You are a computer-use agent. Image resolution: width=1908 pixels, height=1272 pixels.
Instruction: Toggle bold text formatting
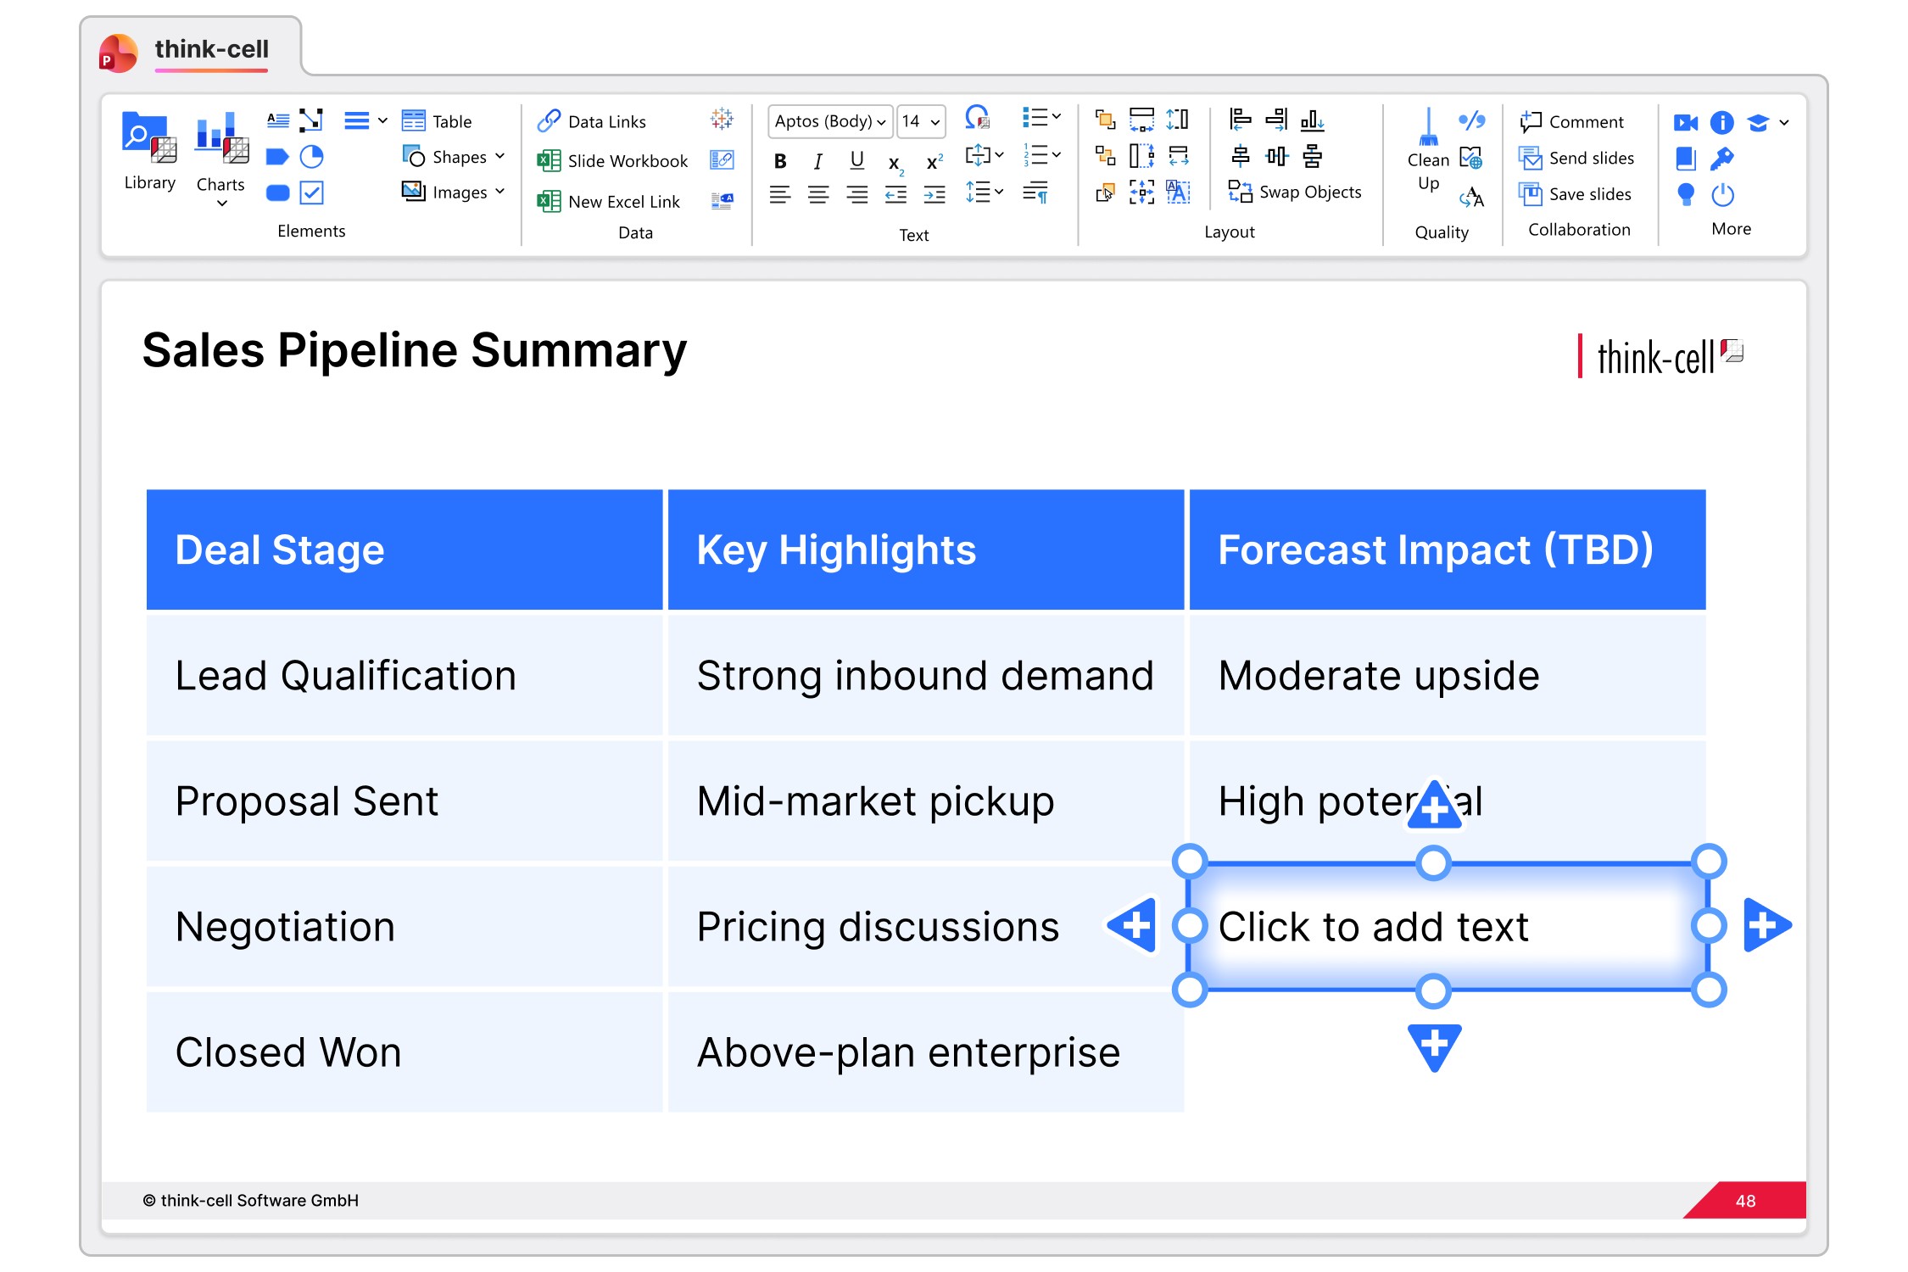(780, 161)
